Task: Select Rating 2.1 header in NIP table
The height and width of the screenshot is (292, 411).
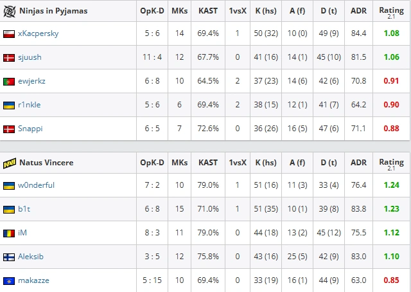Action: tap(391, 12)
